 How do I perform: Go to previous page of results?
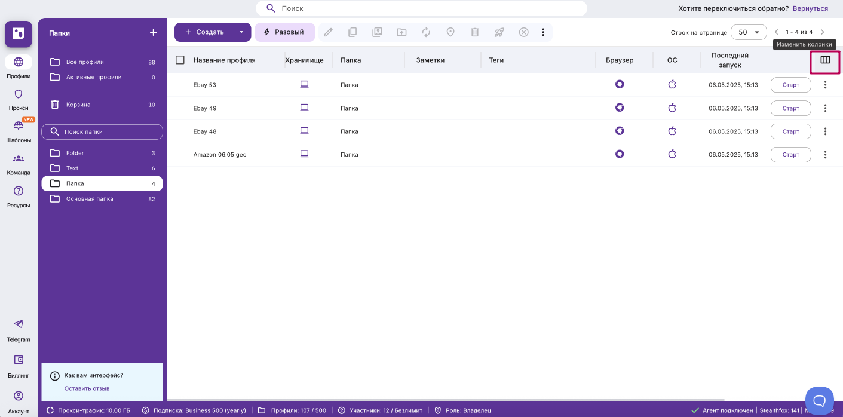click(x=777, y=32)
